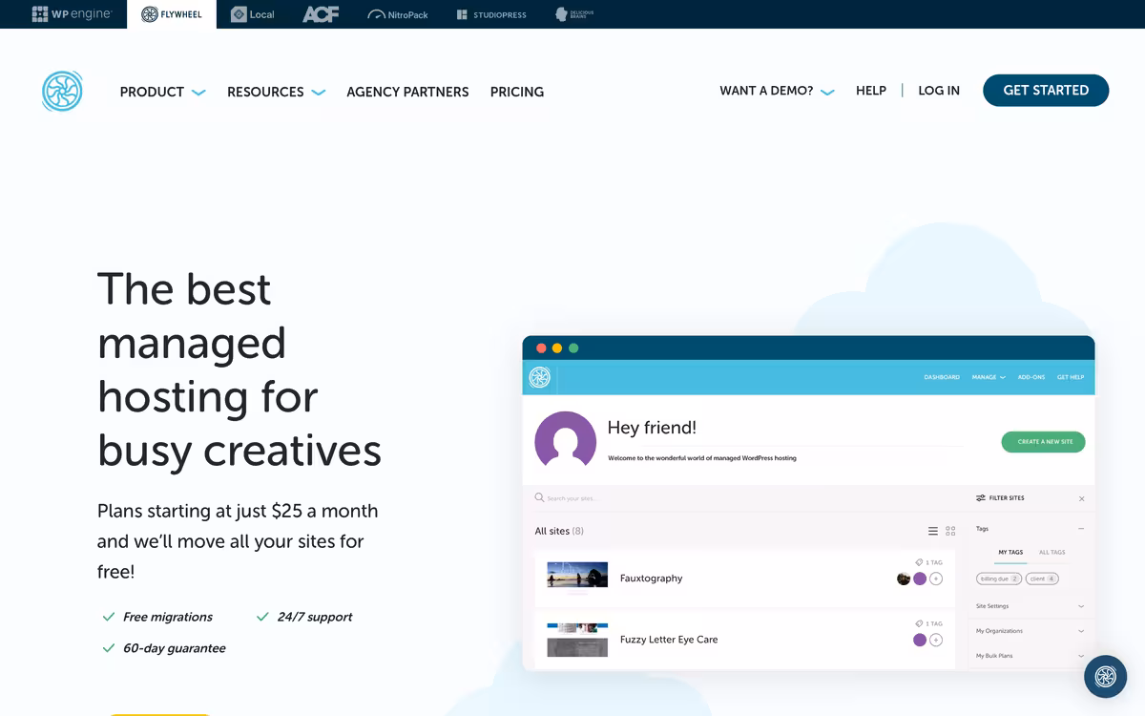
Task: Collapse the Tags section
Action: click(x=1081, y=529)
